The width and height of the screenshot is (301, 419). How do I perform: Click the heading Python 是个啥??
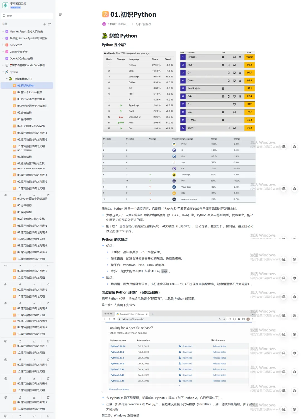click(x=114, y=45)
